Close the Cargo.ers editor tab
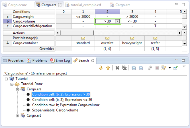The width and height of the screenshot is (190, 128). tap(60, 5)
